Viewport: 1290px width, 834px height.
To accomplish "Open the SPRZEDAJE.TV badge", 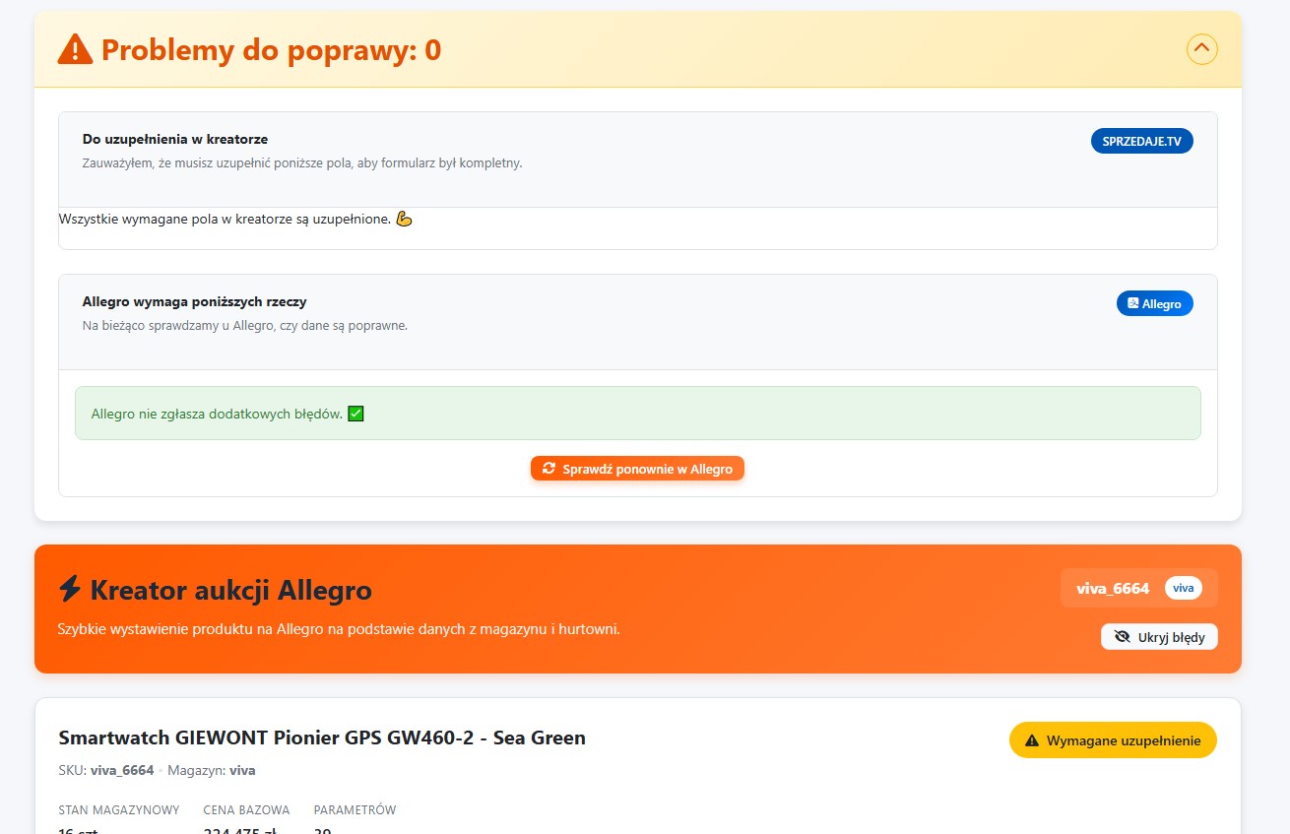I will [1141, 140].
